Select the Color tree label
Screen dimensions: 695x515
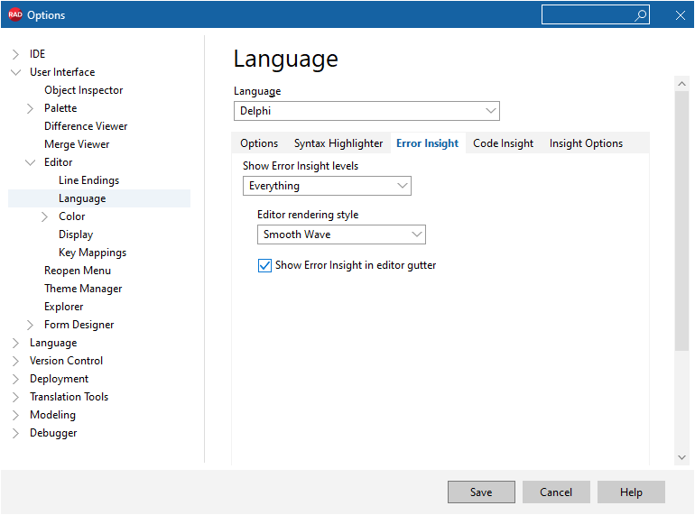pos(72,216)
